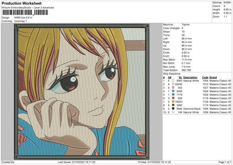Viewport: 233px width, 165px height.
Task: Click the 'Brand' column header
Action: pos(213,77)
